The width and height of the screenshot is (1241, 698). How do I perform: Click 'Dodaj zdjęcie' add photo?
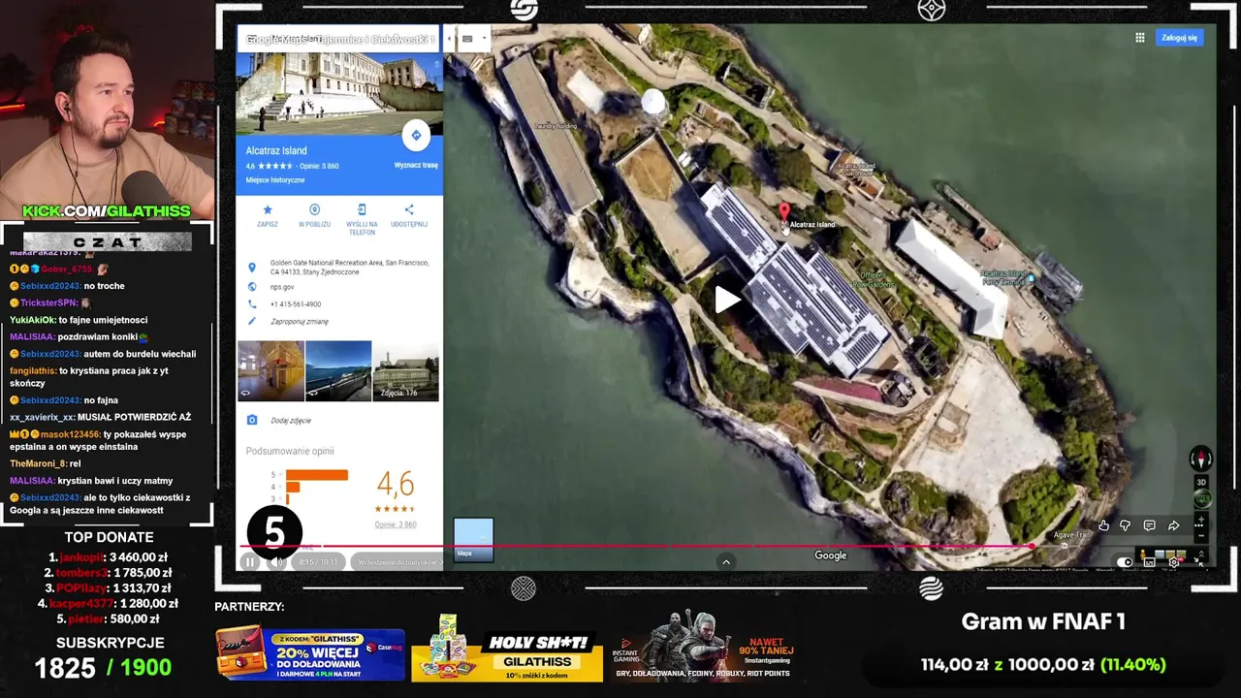[291, 421]
